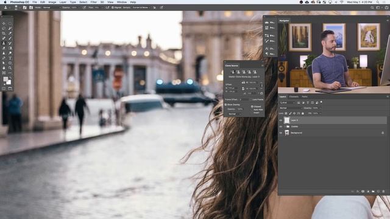This screenshot has width=390, height=219.
Task: Open the Filter menu
Action: (x=93, y=2)
